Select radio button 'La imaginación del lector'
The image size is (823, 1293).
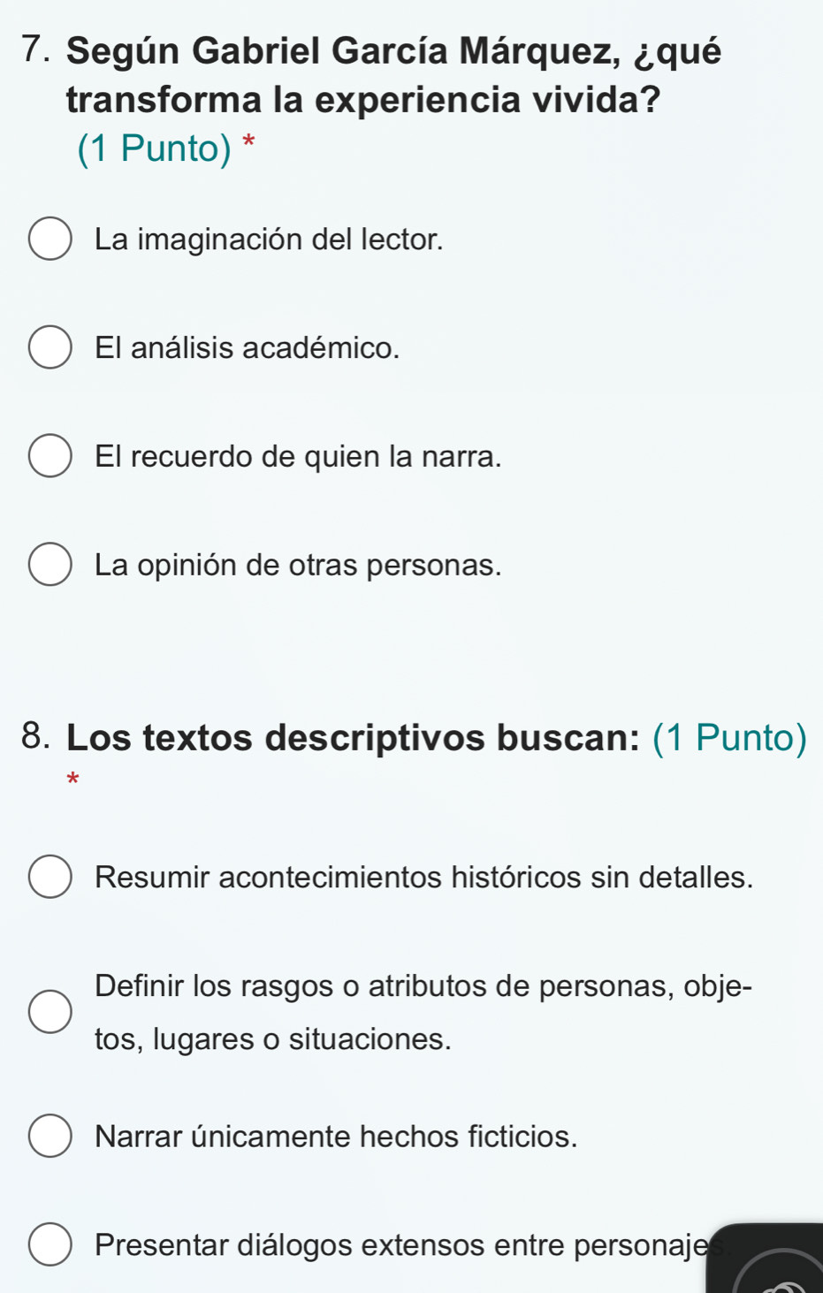point(50,240)
